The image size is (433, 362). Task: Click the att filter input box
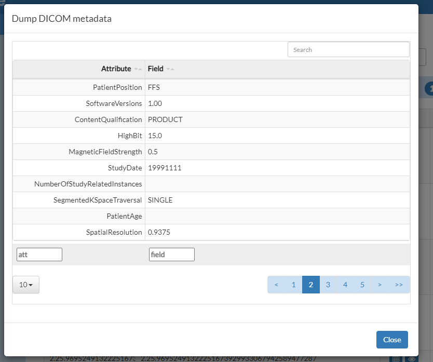[39, 254]
